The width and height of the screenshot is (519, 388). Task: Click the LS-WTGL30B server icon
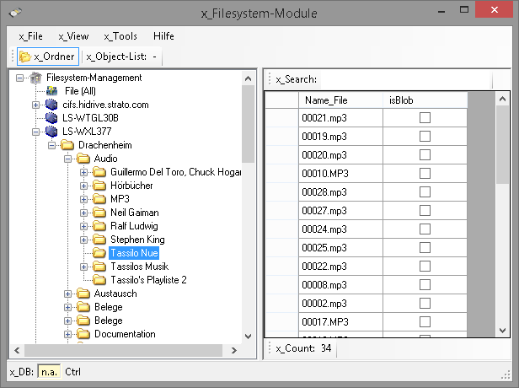click(x=51, y=118)
